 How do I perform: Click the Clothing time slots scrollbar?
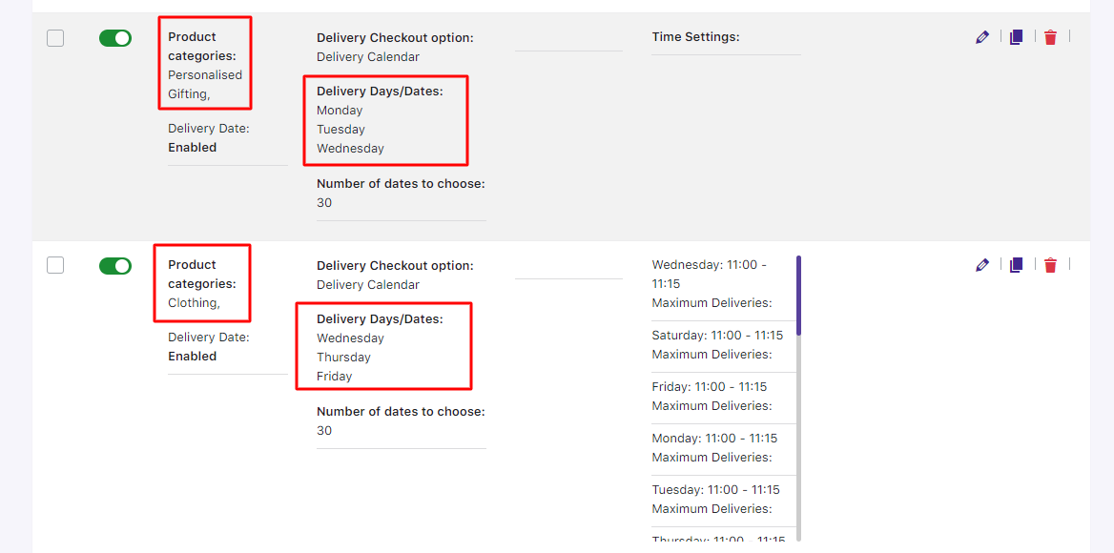tap(798, 296)
